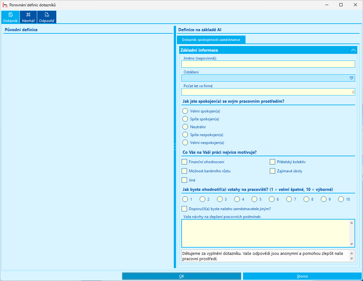Select the 'Spíše spokojen(a)' radio option
Screen dimensions: 363x281
[x=185, y=119]
